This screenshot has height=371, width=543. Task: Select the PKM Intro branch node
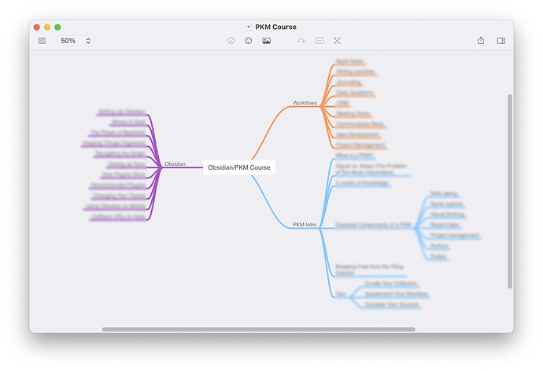point(305,224)
